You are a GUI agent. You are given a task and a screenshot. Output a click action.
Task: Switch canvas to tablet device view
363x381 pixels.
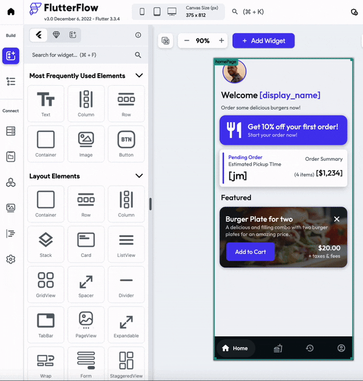coord(157,11)
